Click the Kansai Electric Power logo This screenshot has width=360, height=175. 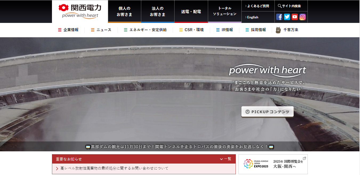tap(80, 11)
